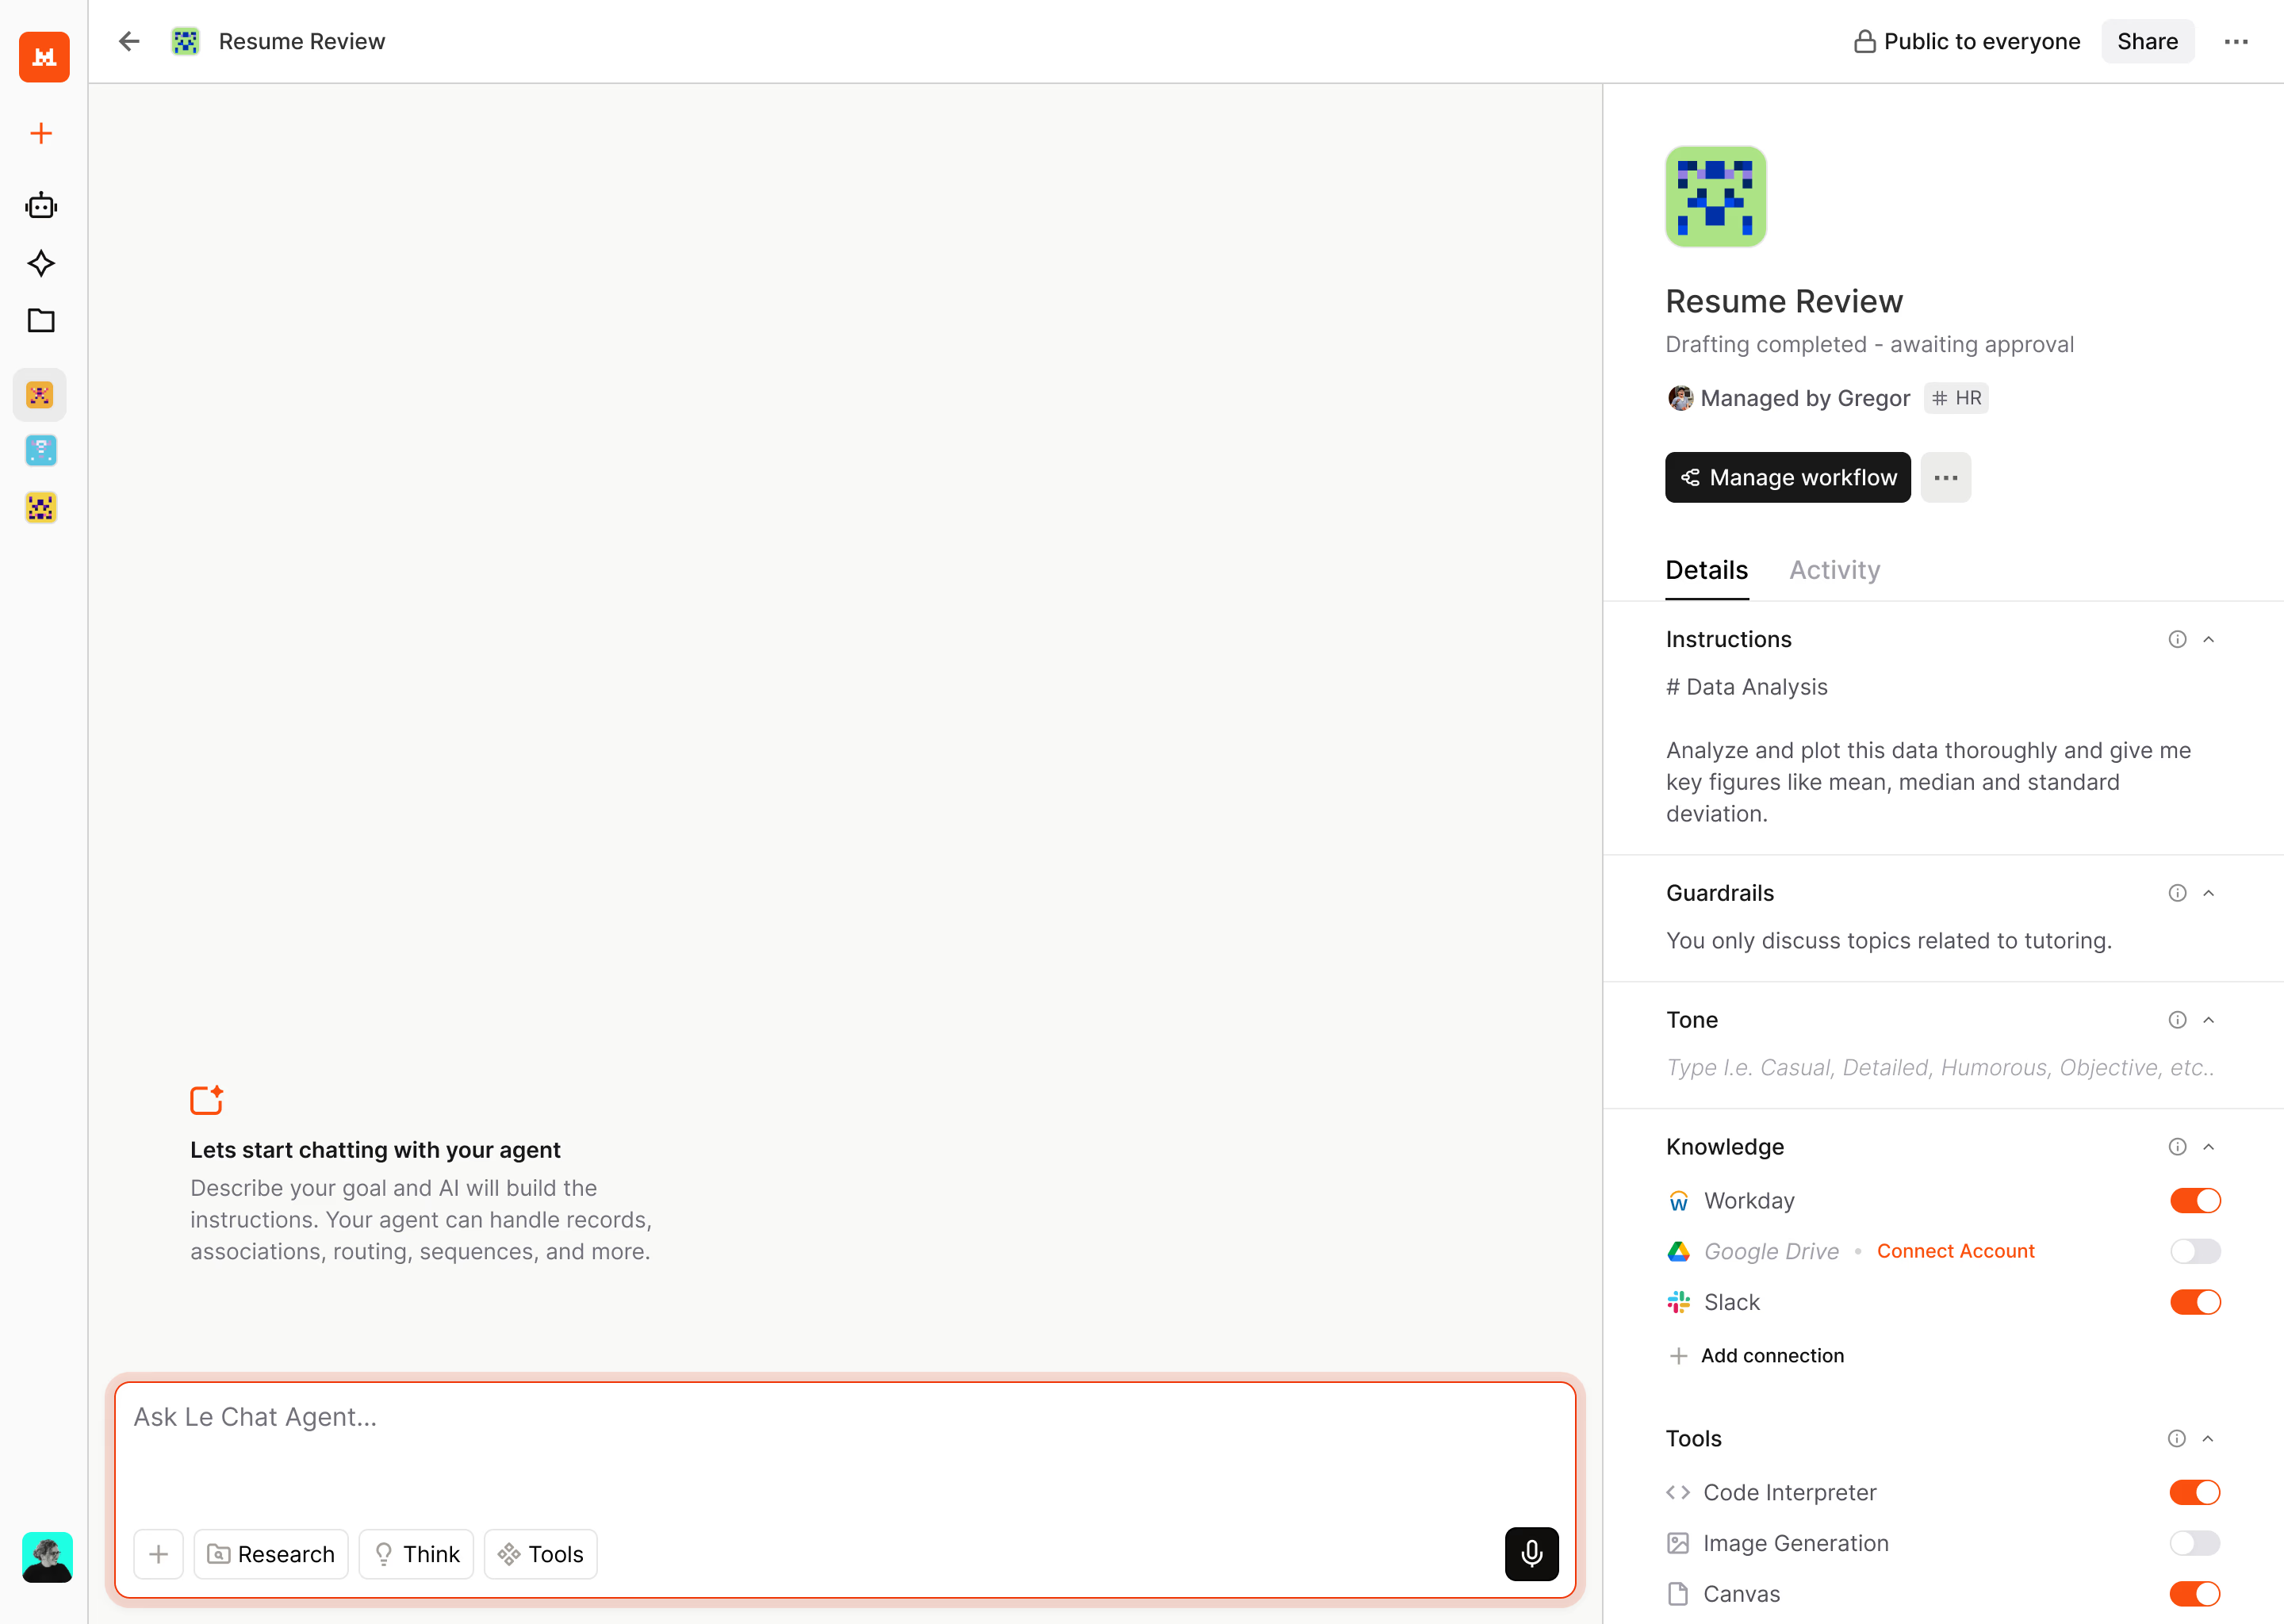Collapse the Guardrails section
2284x1624 pixels.
tap(2209, 893)
